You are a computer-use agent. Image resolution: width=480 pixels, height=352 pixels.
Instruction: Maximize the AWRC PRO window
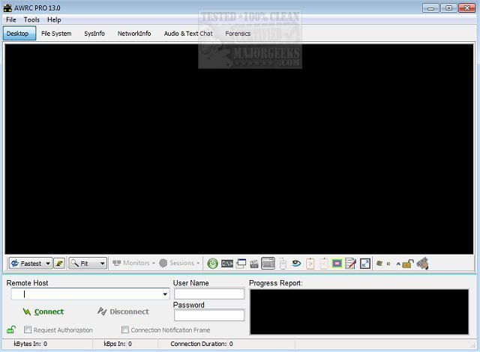click(448, 8)
